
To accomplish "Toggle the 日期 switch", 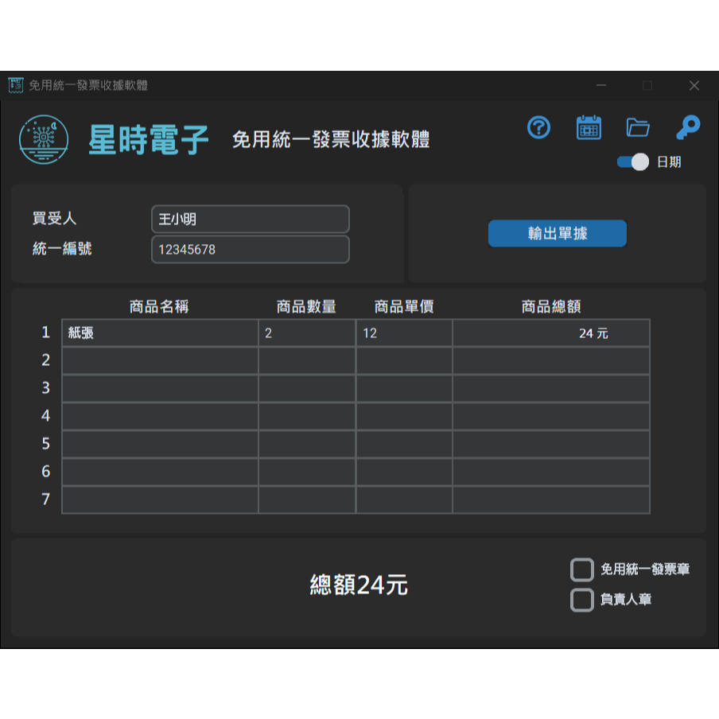I will 633,162.
